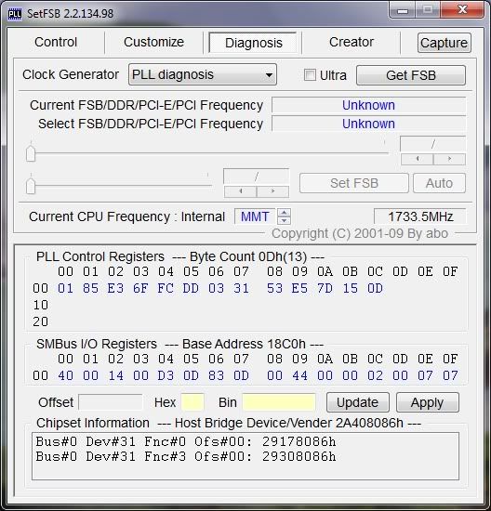Image resolution: width=491 pixels, height=511 pixels.
Task: Click the MMT spinner up arrow
Action: [x=284, y=213]
